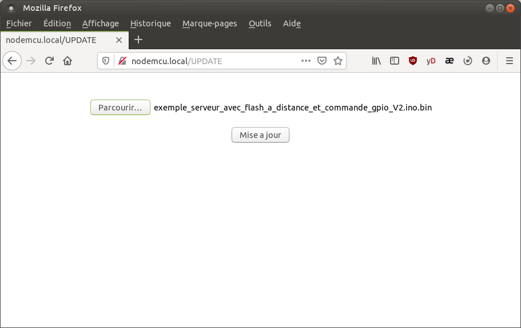Bookmark this page with star icon
The height and width of the screenshot is (328, 521).
click(338, 61)
